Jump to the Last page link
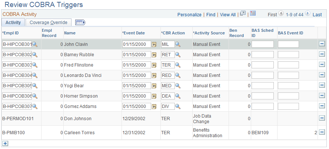This screenshot has height=149, width=329. pyautogui.click(x=317, y=15)
